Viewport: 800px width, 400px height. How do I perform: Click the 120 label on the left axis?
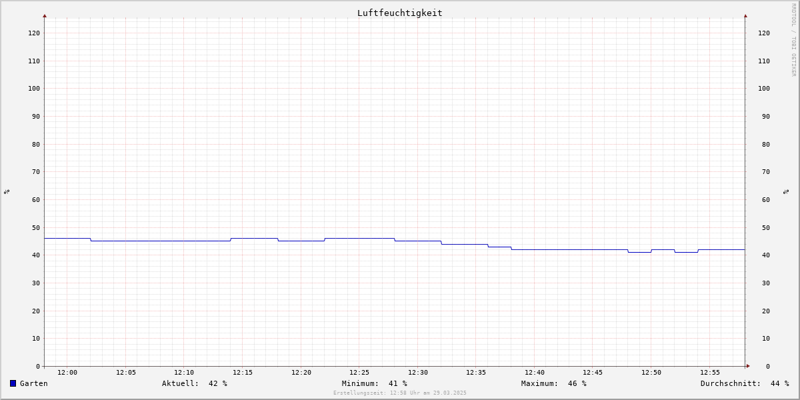[34, 33]
